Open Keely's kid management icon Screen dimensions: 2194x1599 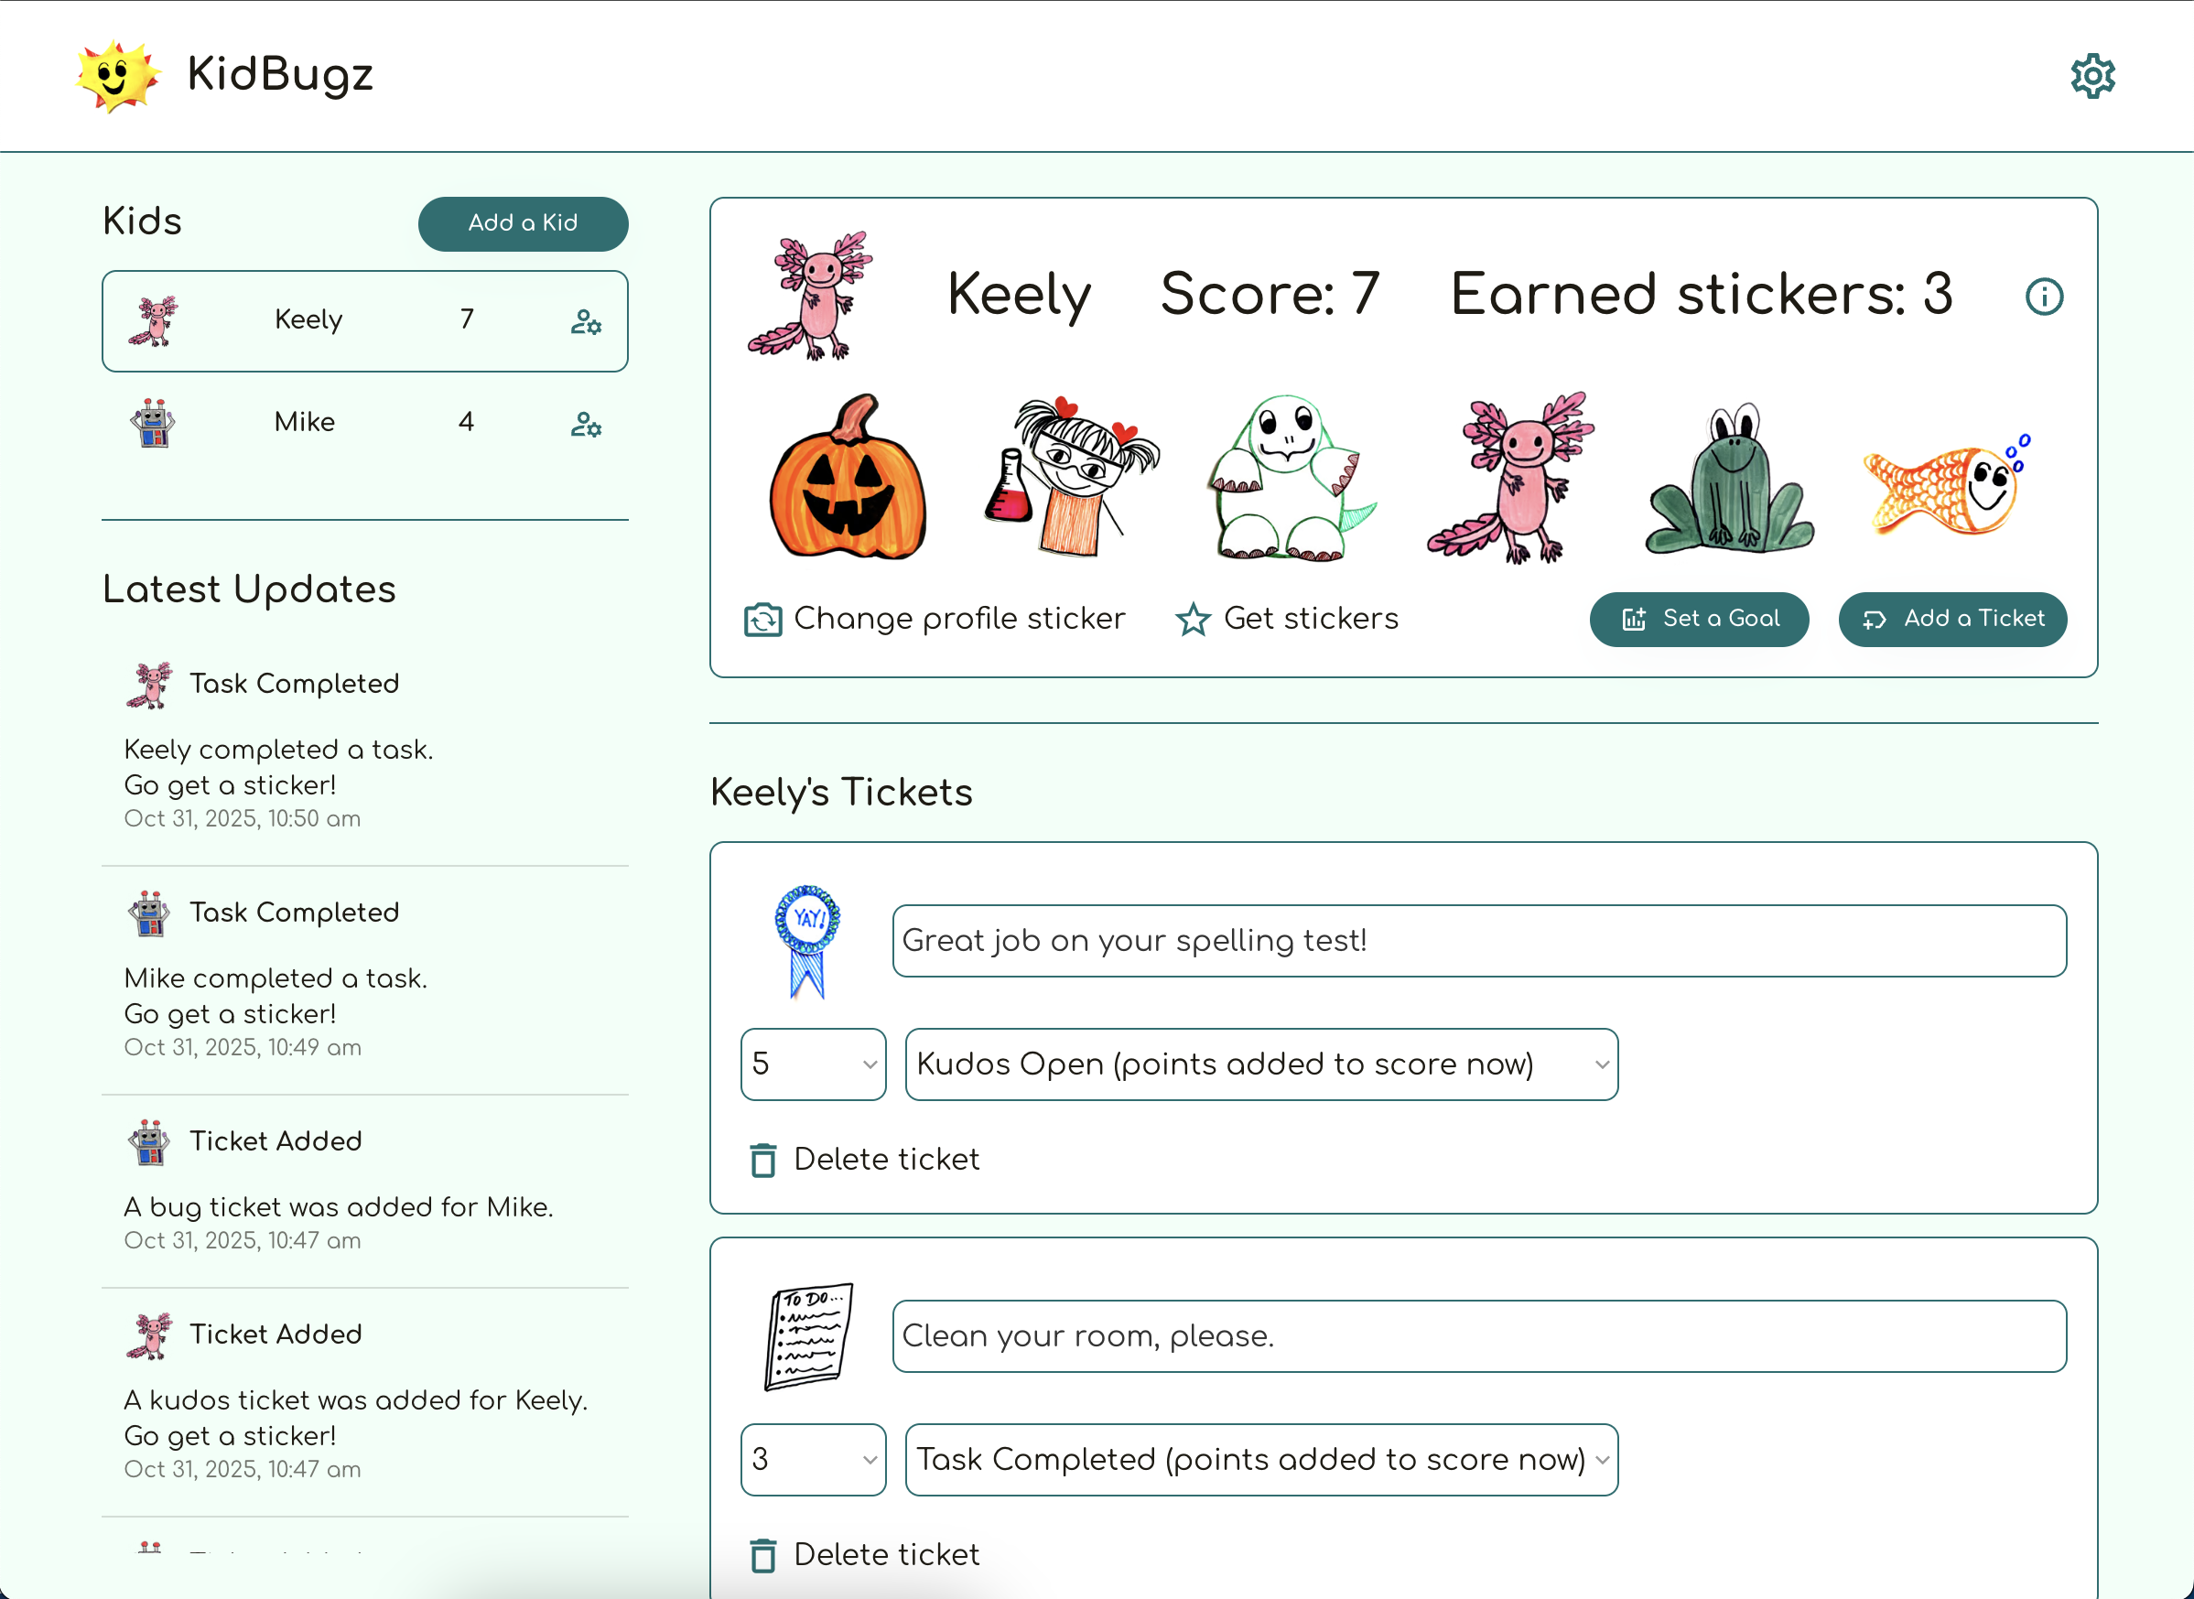coord(587,321)
